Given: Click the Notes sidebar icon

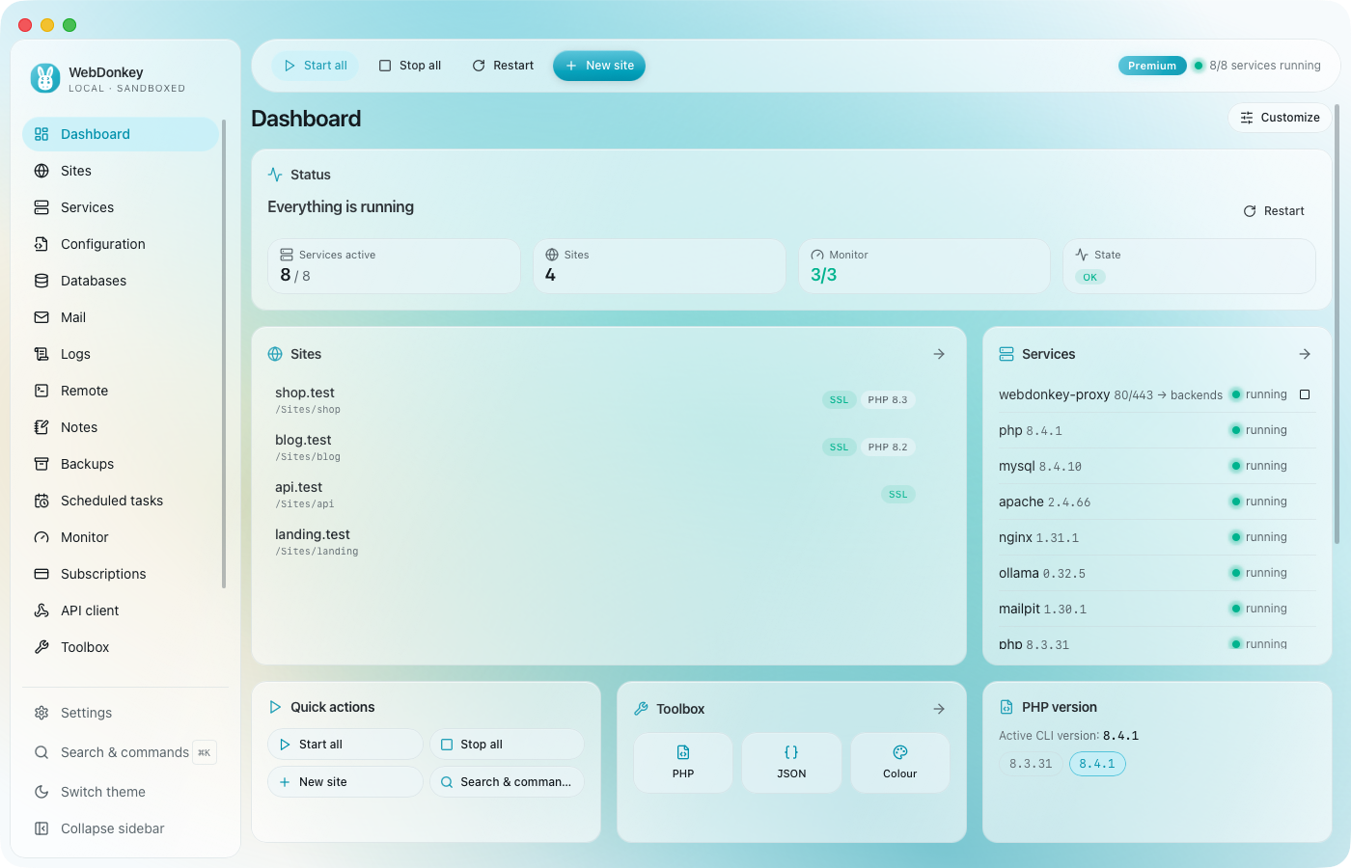Looking at the screenshot, I should 41,427.
